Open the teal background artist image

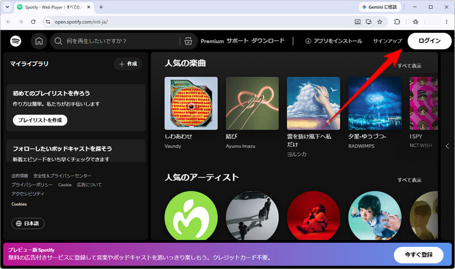[375, 216]
